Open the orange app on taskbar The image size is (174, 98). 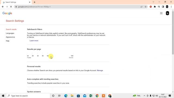pyautogui.click(x=103, y=96)
